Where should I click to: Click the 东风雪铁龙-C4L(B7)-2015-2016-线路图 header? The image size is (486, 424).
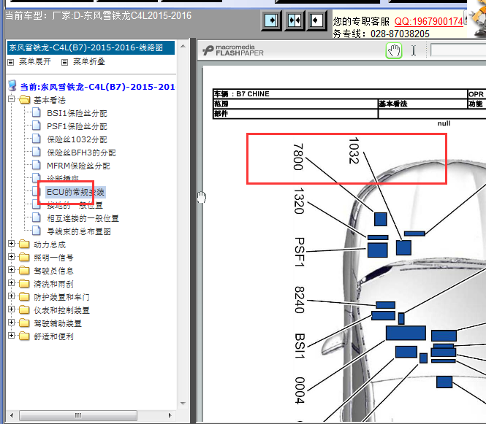(91, 47)
